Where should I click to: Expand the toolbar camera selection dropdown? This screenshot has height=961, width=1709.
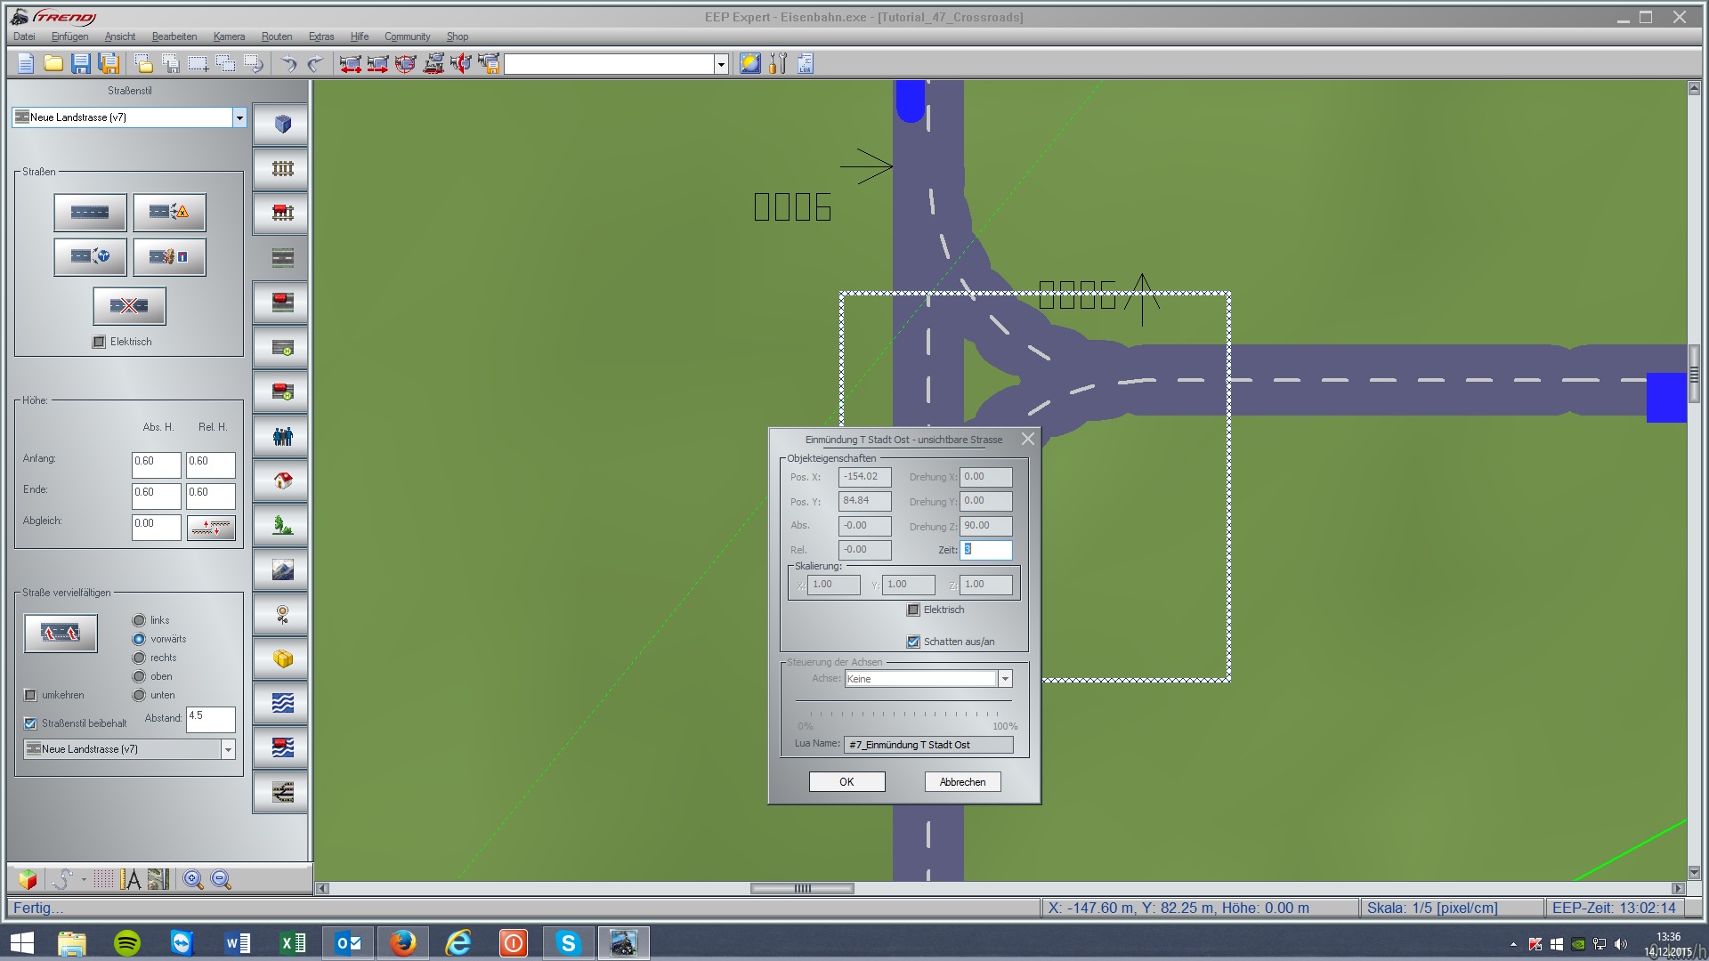tap(721, 64)
